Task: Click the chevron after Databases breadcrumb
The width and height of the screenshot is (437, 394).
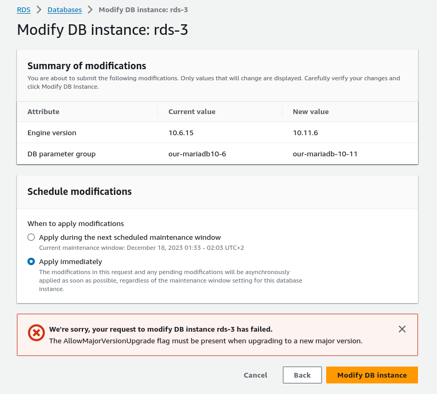Action: (x=90, y=10)
